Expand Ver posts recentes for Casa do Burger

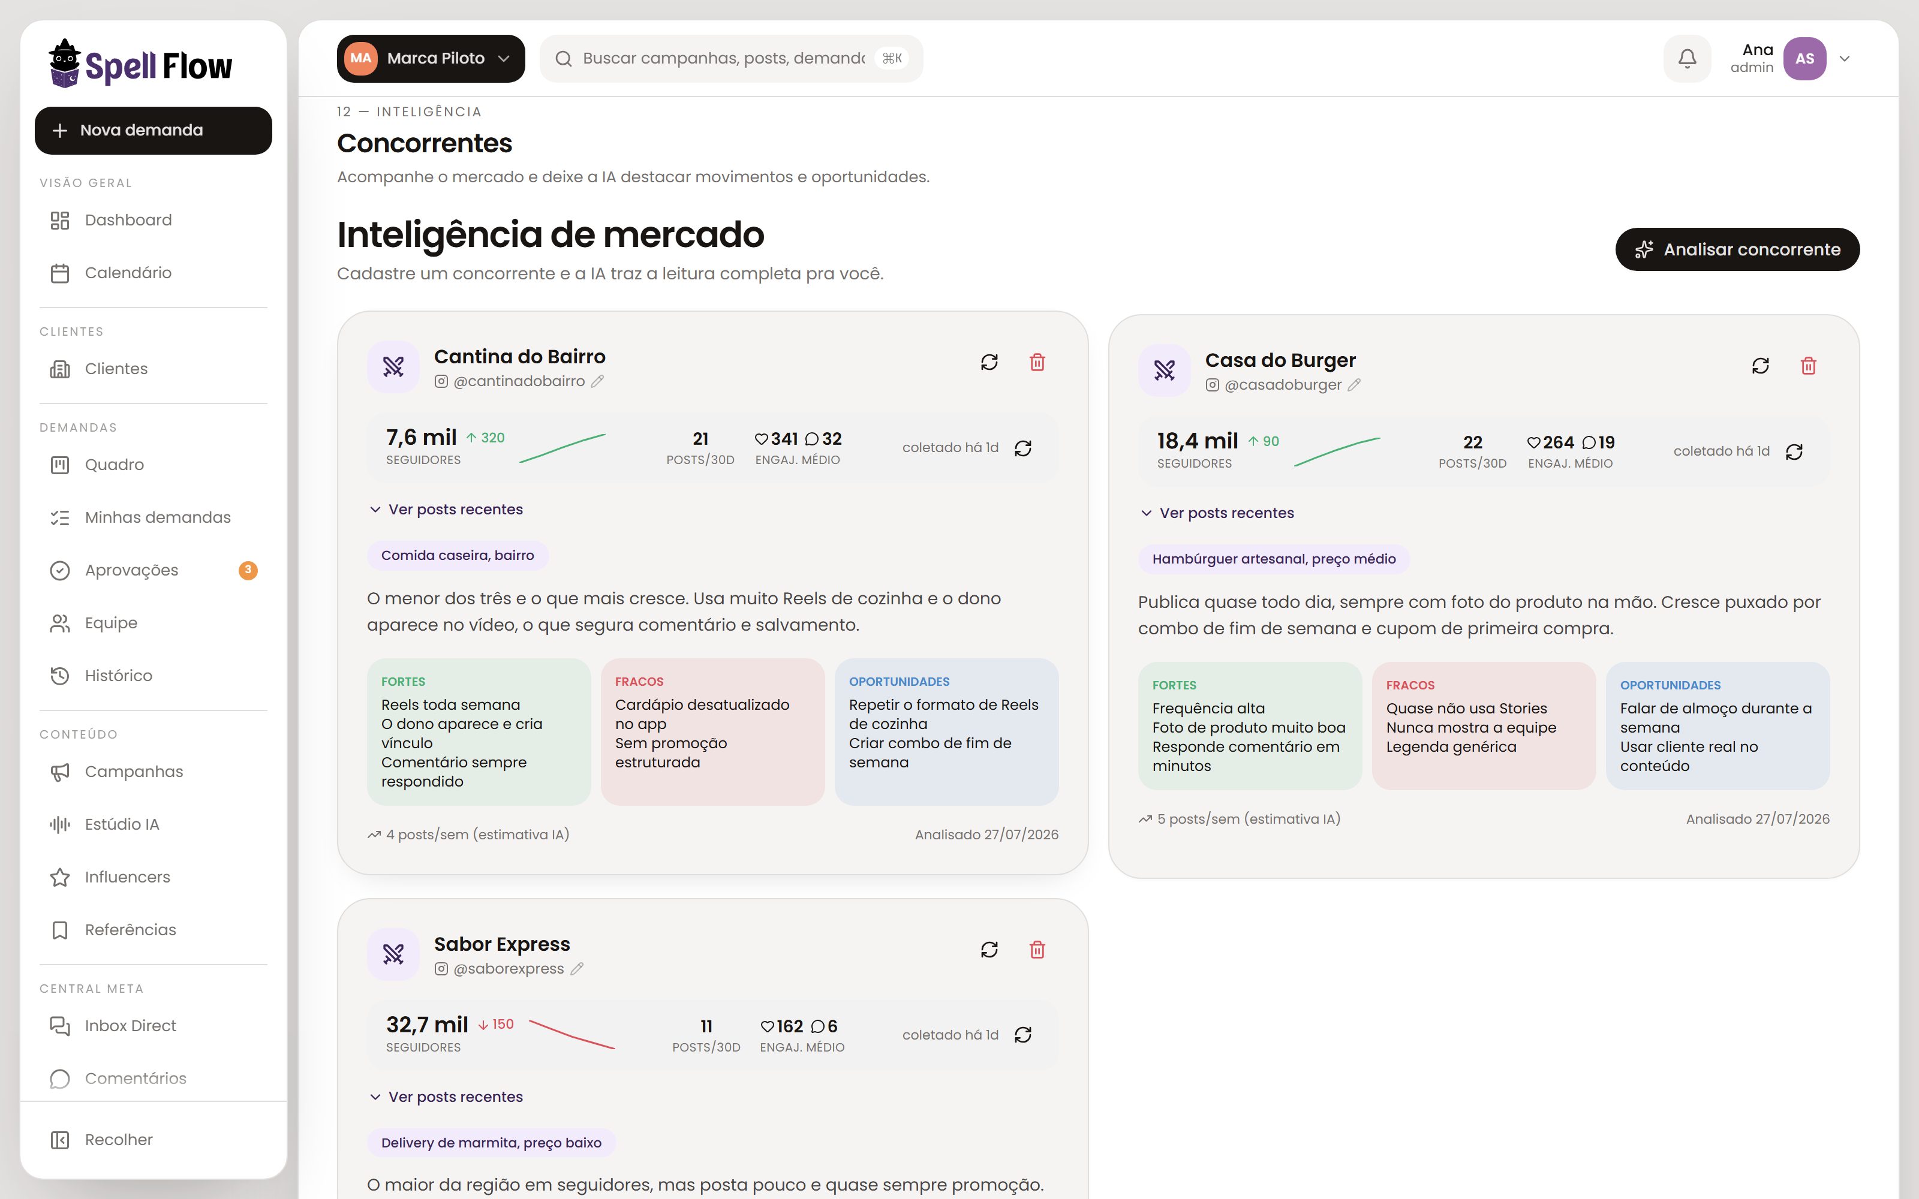pyautogui.click(x=1217, y=513)
